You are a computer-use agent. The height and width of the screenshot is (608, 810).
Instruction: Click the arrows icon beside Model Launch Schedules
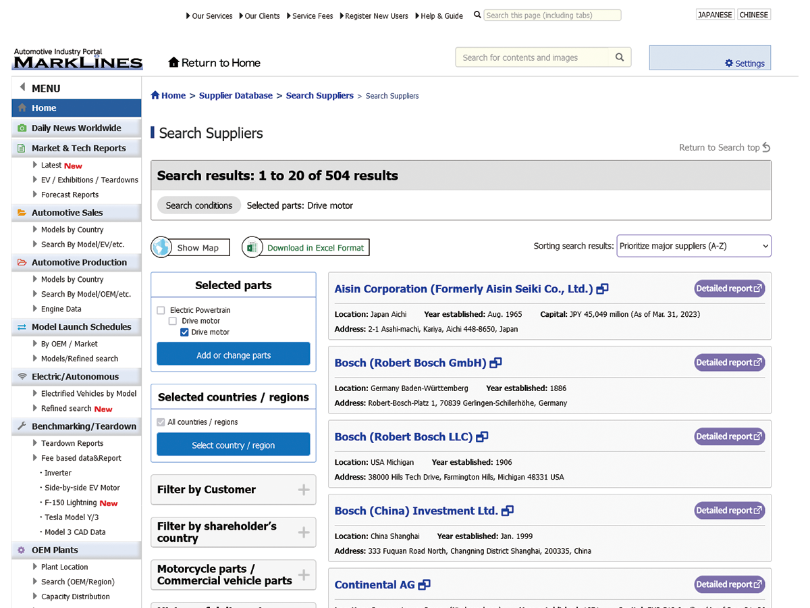(x=22, y=327)
